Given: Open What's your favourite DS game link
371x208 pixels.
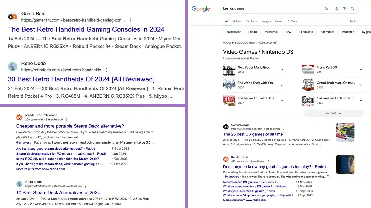Looking at the screenshot, I should [x=249, y=191].
